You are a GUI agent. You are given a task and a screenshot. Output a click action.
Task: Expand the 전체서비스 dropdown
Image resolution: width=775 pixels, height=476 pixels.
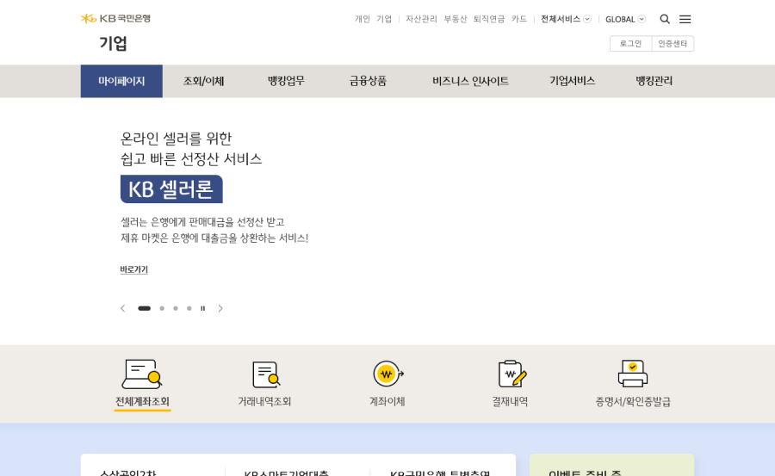coord(566,19)
